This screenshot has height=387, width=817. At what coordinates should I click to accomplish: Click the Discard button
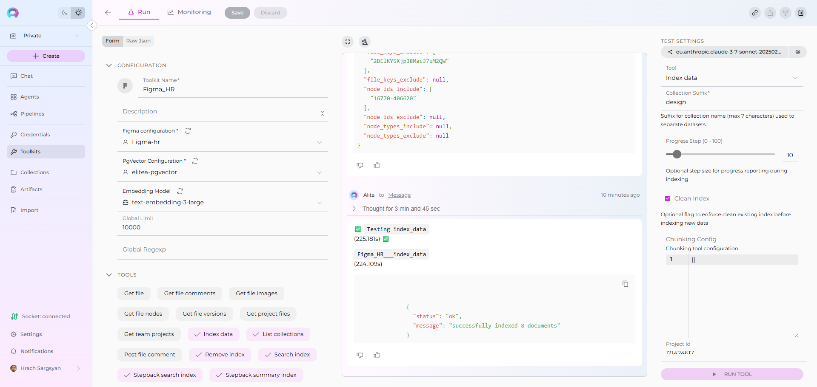click(x=271, y=13)
